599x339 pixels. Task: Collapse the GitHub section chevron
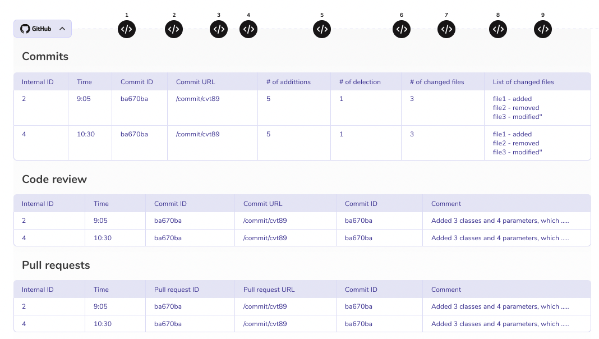point(62,29)
